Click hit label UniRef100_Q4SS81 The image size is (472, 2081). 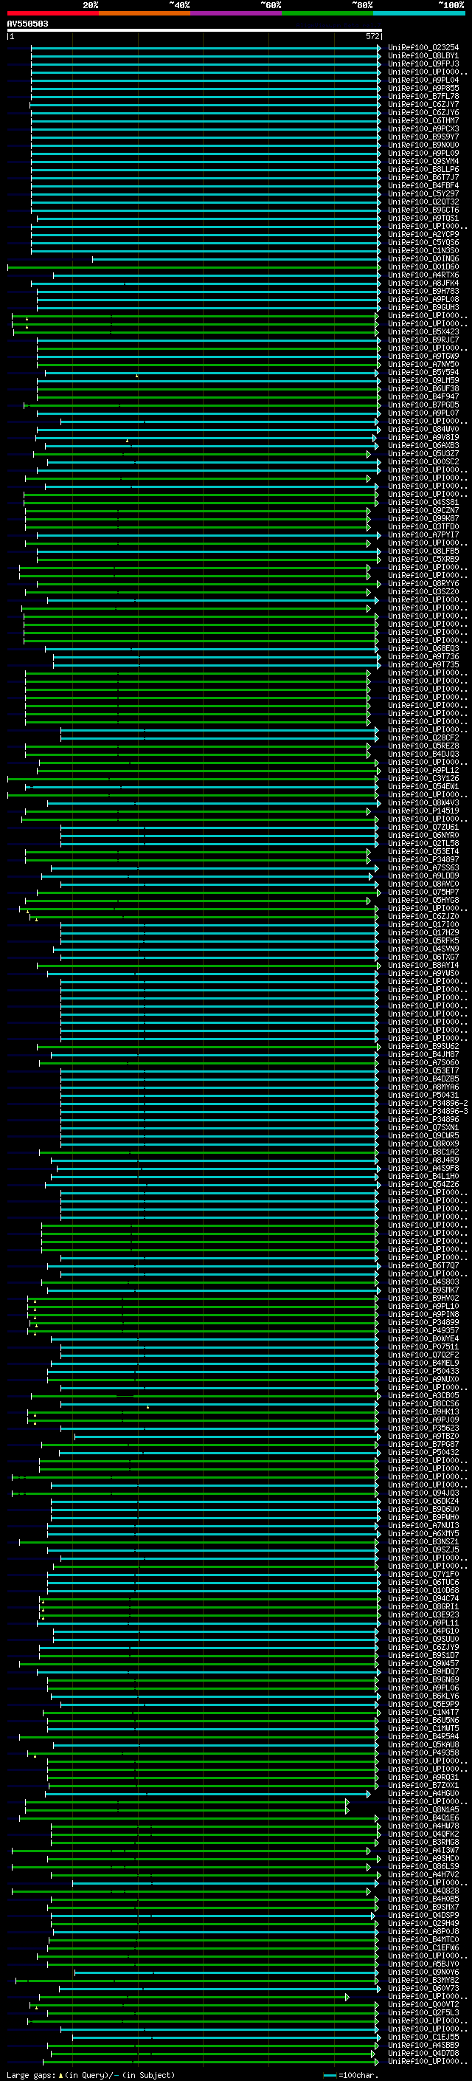point(423,502)
